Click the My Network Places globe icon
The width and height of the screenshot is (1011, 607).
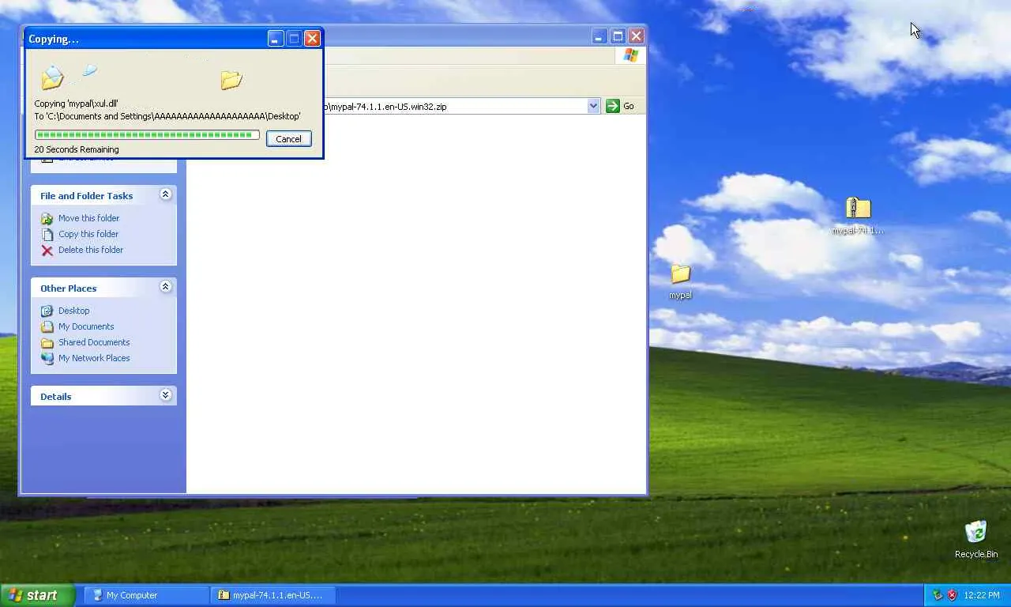tap(47, 358)
